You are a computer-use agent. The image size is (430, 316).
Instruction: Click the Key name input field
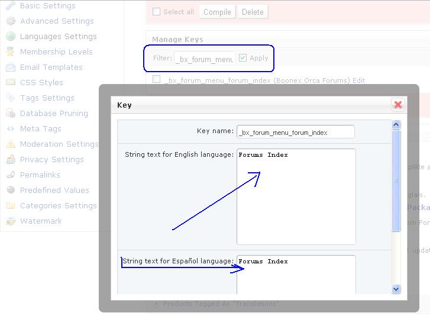click(296, 132)
